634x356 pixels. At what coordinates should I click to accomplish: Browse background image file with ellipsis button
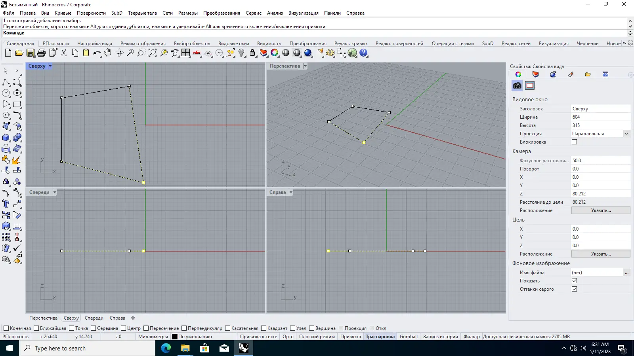click(626, 273)
